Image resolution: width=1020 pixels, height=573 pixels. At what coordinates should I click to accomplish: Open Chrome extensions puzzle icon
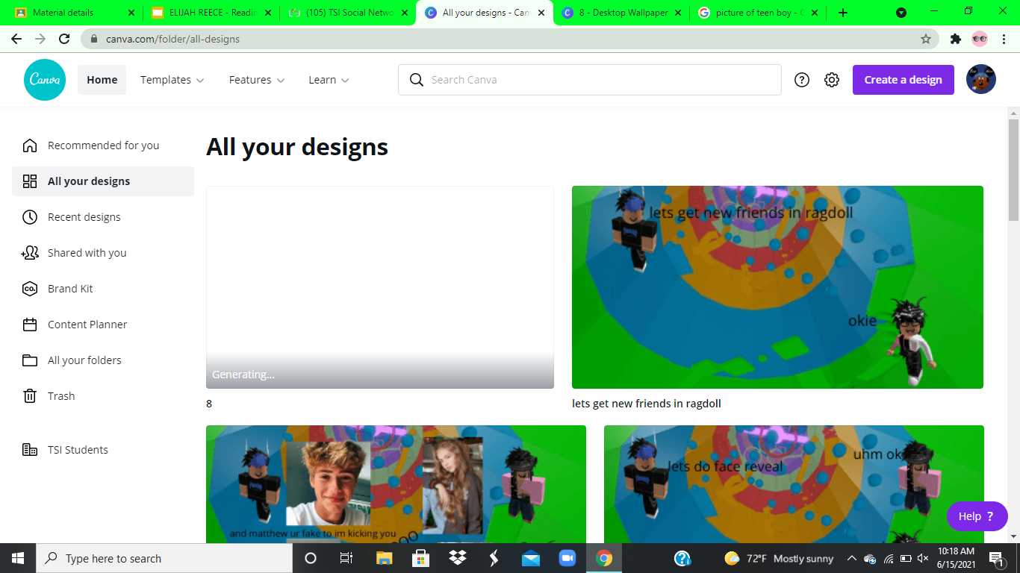click(x=955, y=39)
